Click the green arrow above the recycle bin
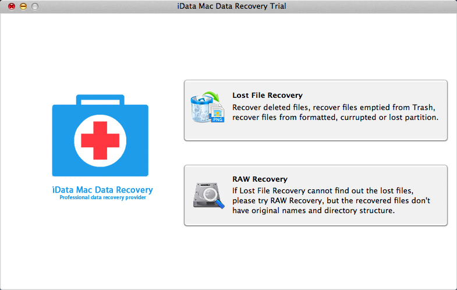 [214, 96]
